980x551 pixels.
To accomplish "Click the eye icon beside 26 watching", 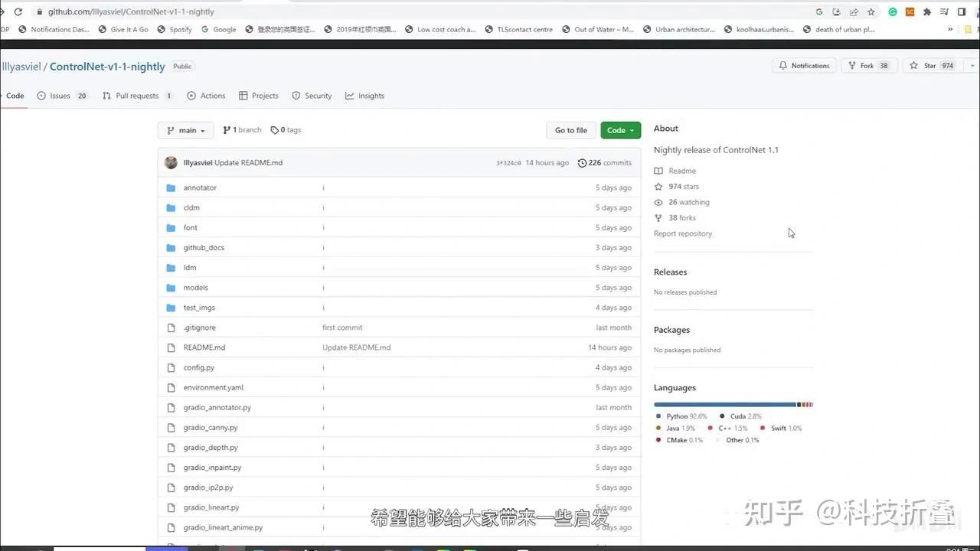I will pos(658,202).
